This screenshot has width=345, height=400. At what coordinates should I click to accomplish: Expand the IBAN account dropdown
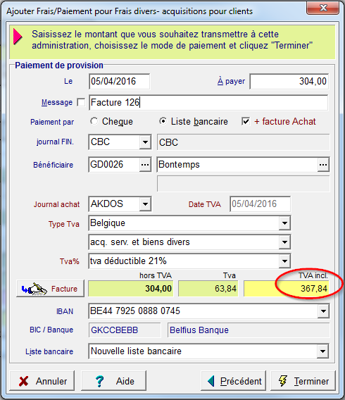(x=323, y=311)
